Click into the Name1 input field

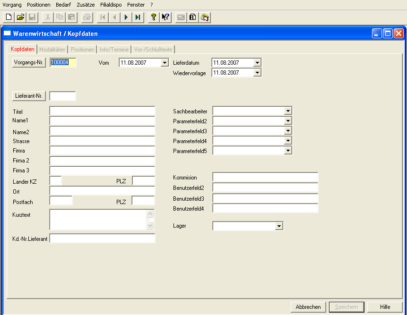coord(102,121)
